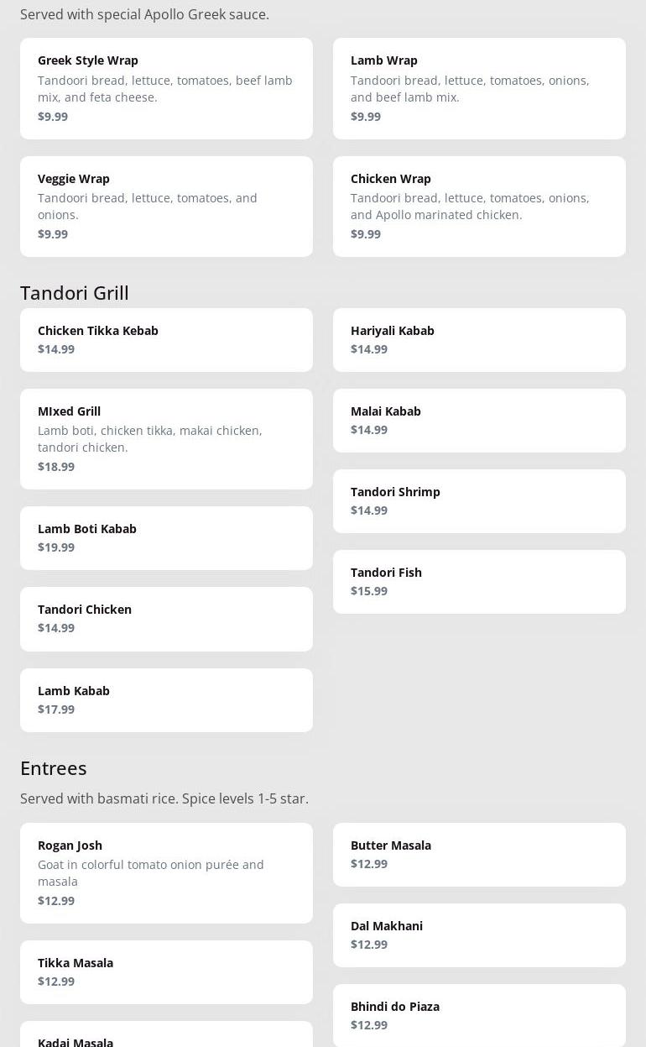Open the Lamb Wrap menu card
The height and width of the screenshot is (1047, 646).
click(x=479, y=88)
